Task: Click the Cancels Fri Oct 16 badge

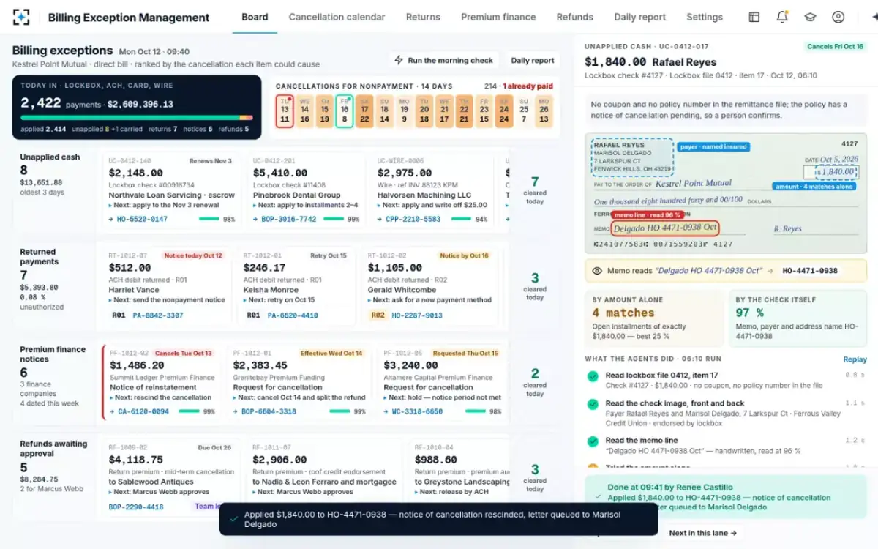Action: 835,47
